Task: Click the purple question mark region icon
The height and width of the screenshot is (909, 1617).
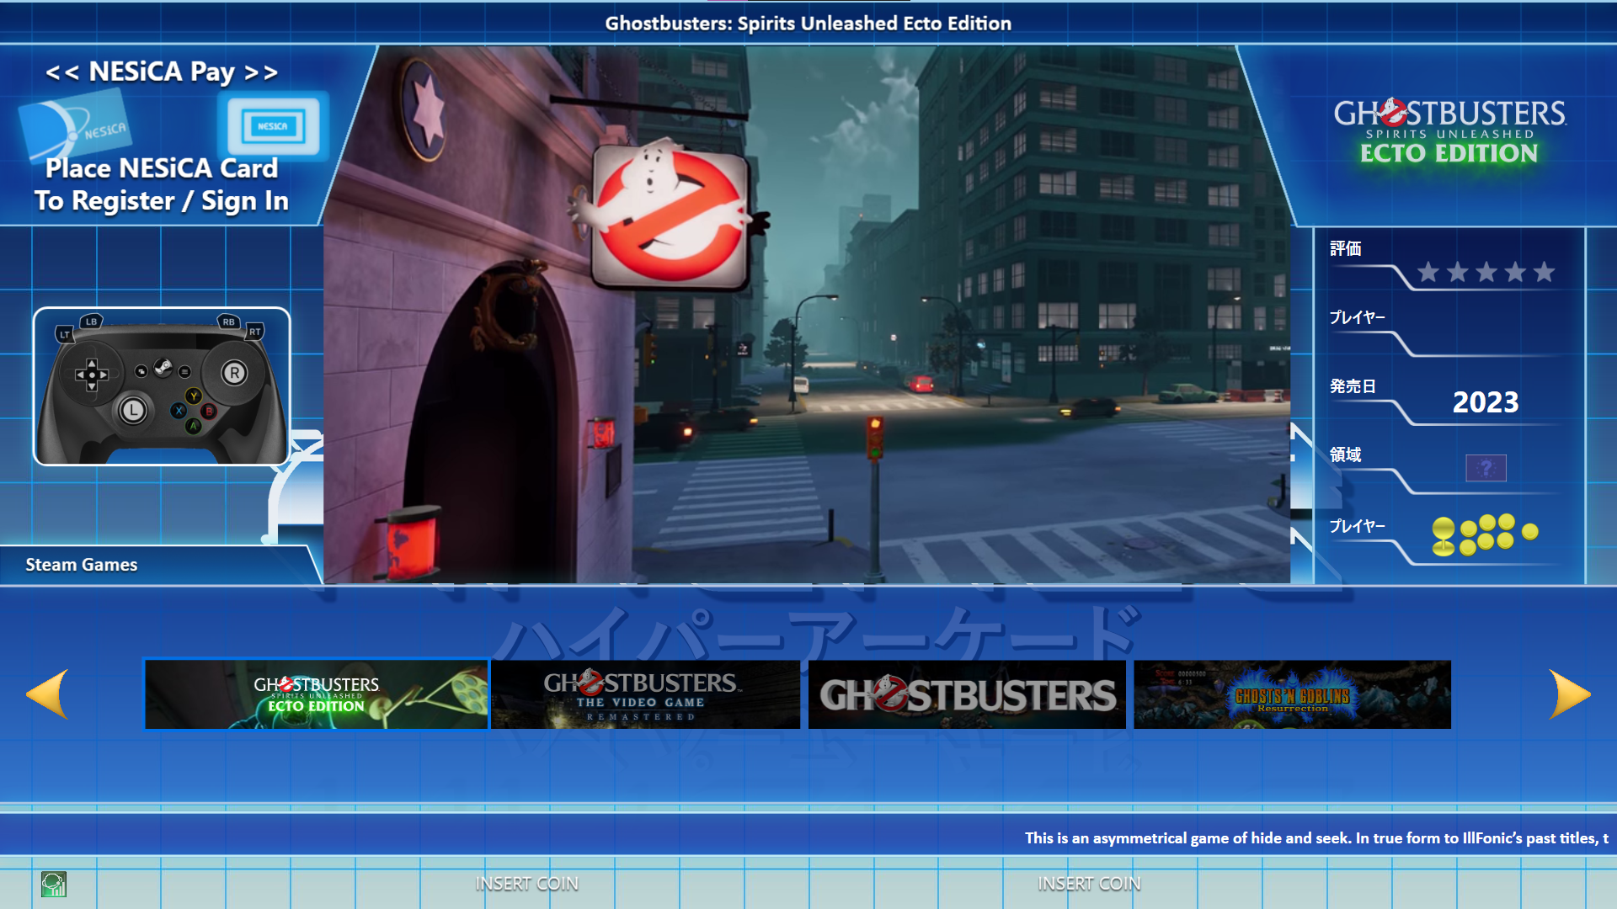Action: tap(1486, 468)
